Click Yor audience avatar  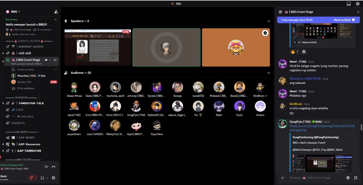(198, 106)
